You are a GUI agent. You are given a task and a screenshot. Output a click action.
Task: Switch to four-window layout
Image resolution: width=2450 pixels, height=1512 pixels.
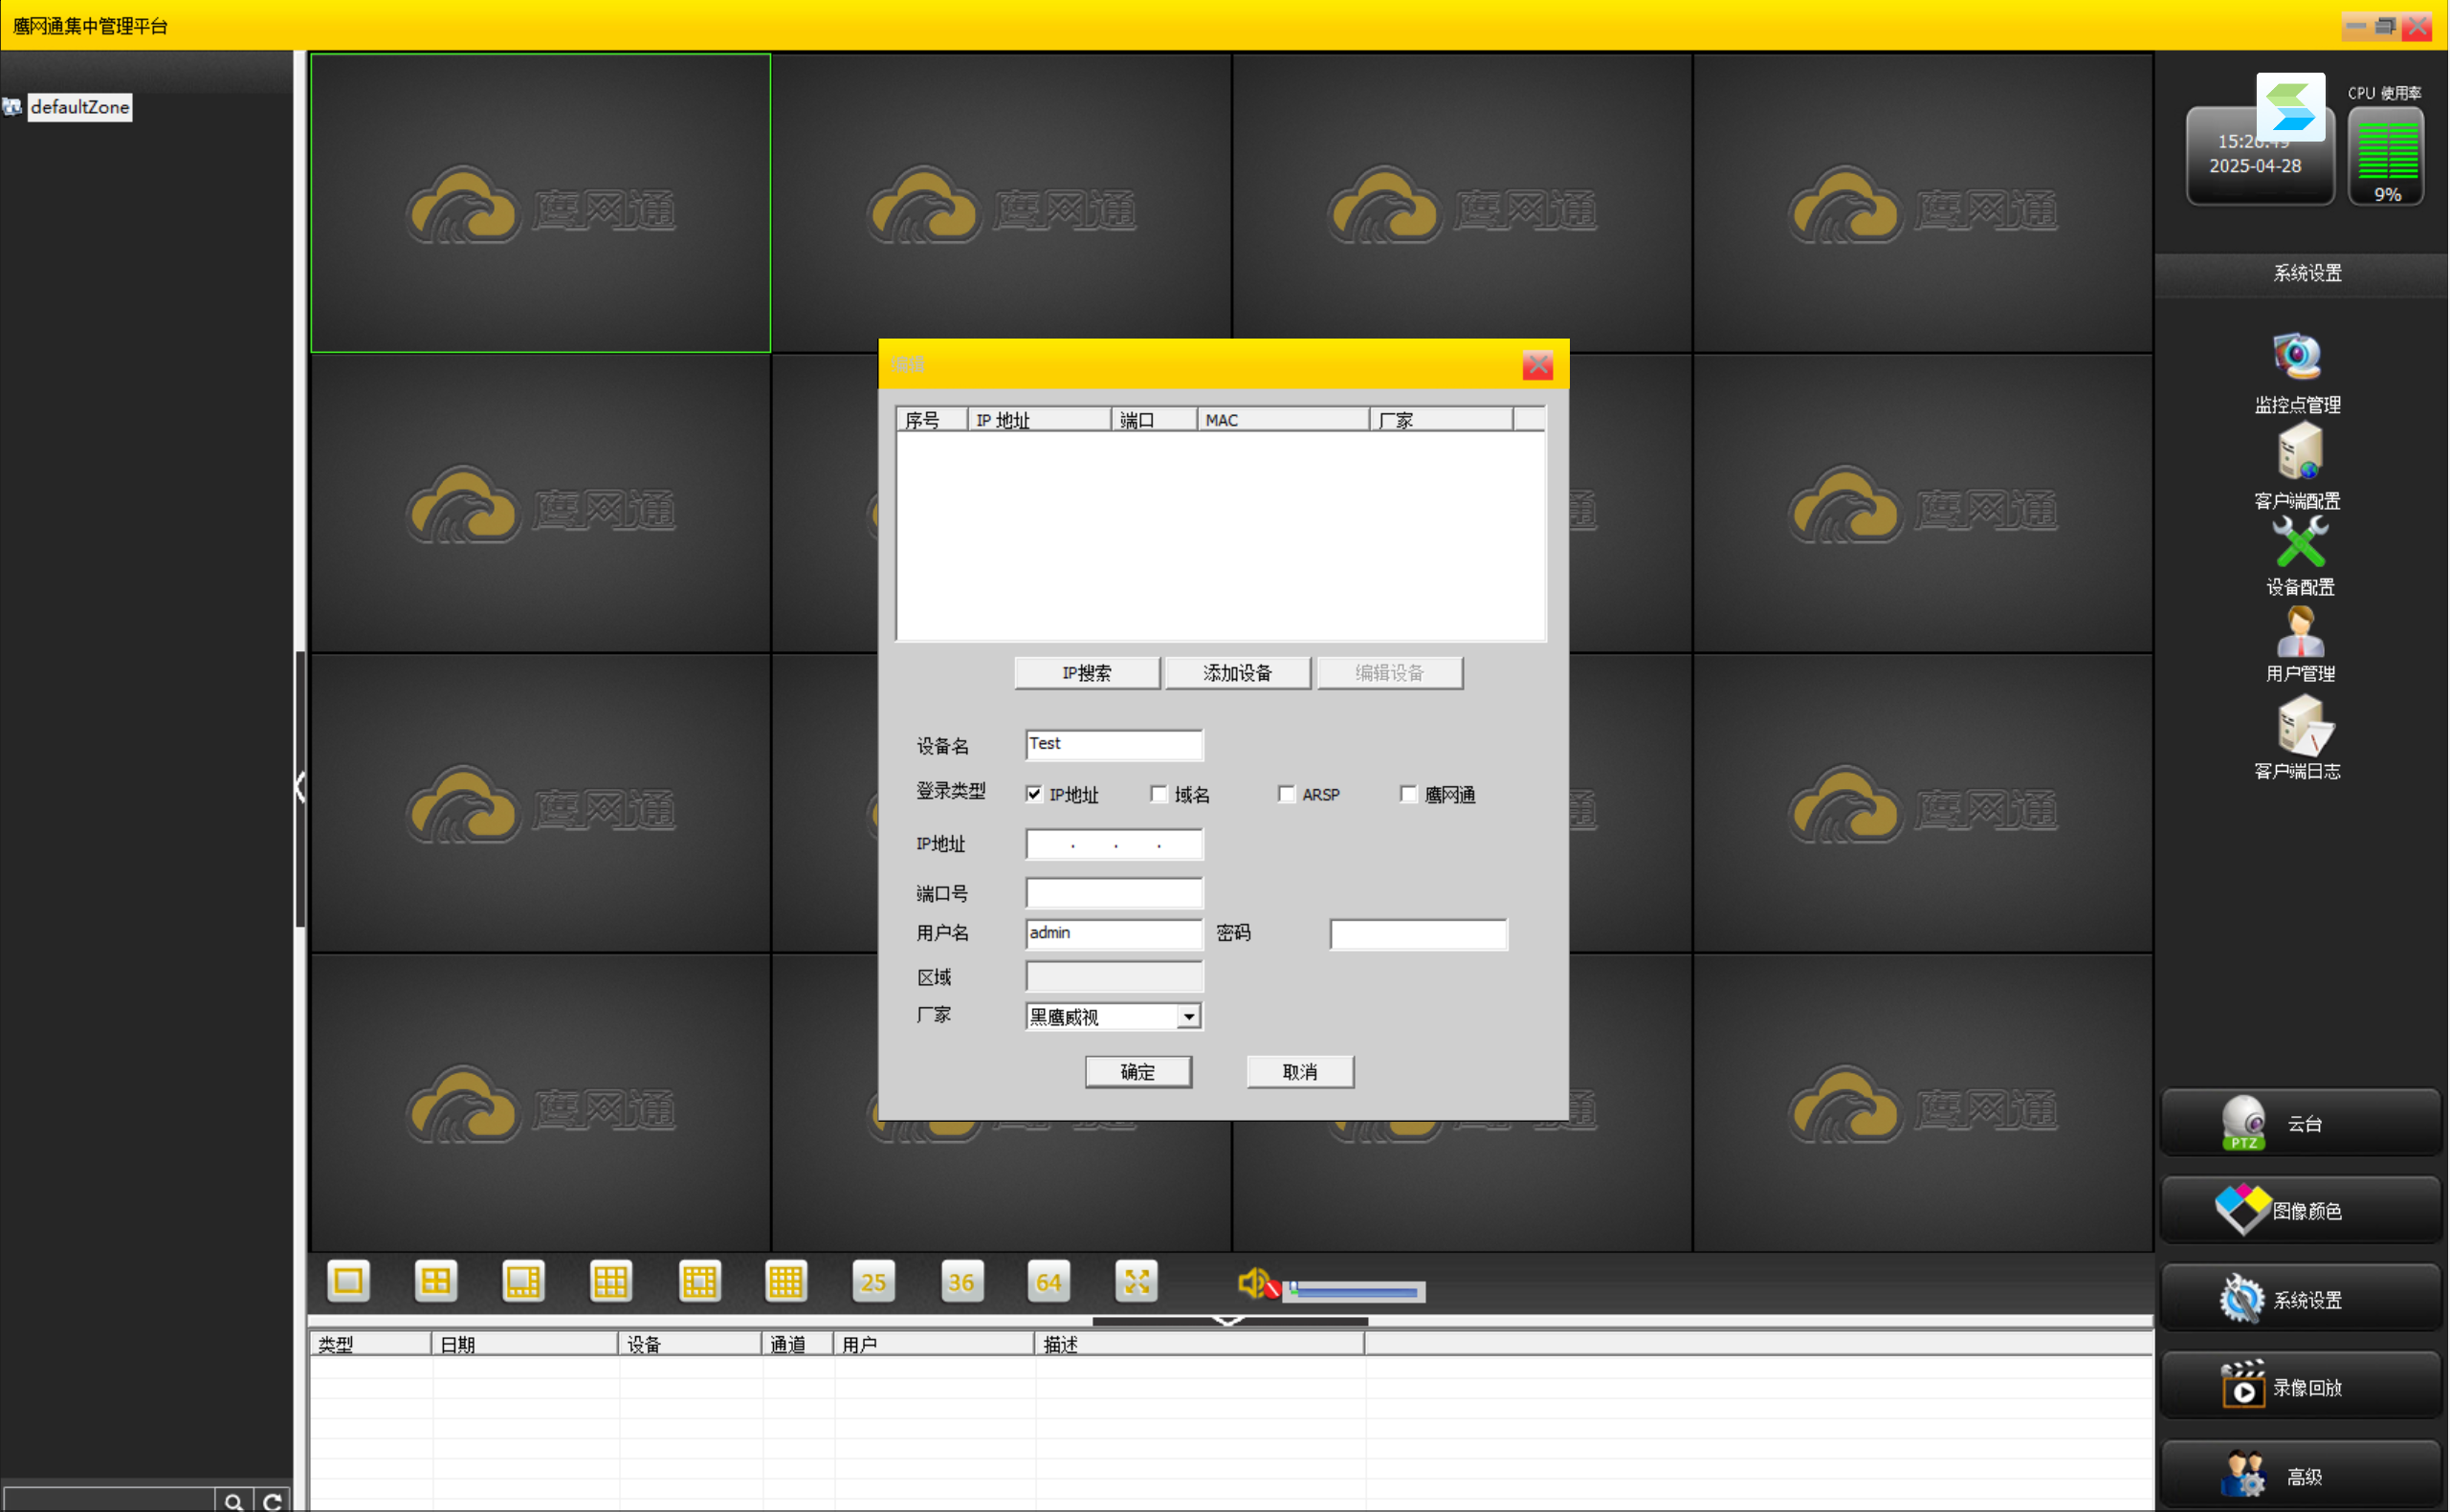coord(436,1281)
